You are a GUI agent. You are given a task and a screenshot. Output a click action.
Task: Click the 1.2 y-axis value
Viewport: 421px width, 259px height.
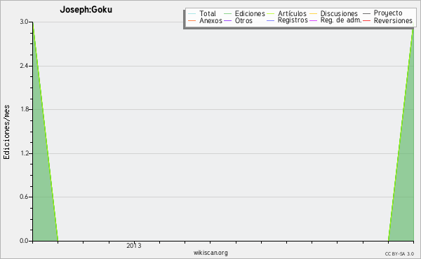click(24, 153)
